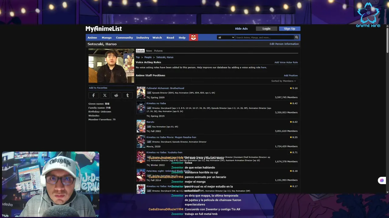Share the person page on X
The width and height of the screenshot is (389, 218).
tap(105, 95)
